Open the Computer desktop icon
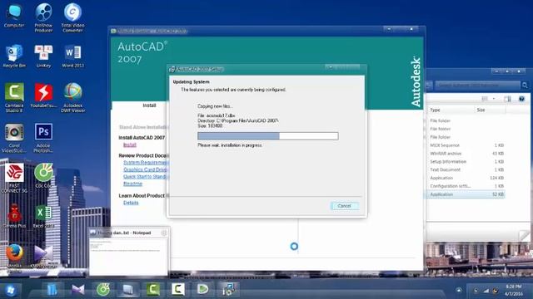 click(x=14, y=15)
